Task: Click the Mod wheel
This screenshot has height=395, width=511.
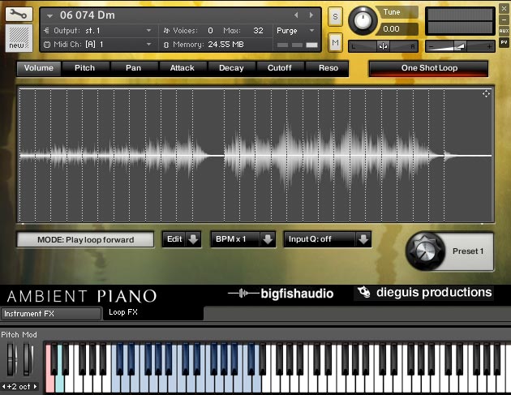Action: [28, 359]
